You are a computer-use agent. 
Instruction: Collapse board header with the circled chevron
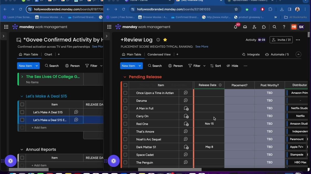[298, 54]
